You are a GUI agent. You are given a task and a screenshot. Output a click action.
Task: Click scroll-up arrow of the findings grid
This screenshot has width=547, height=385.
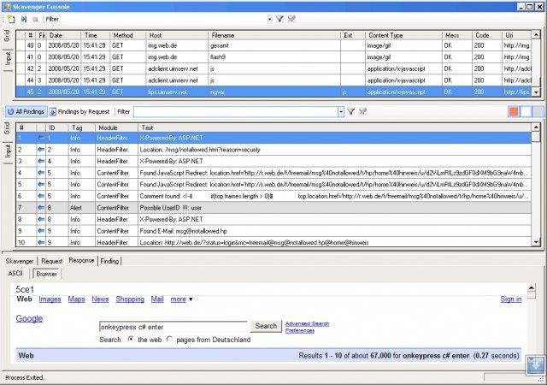536,127
